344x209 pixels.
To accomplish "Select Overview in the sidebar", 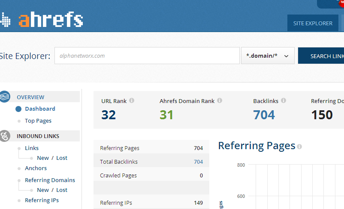I will coord(30,97).
